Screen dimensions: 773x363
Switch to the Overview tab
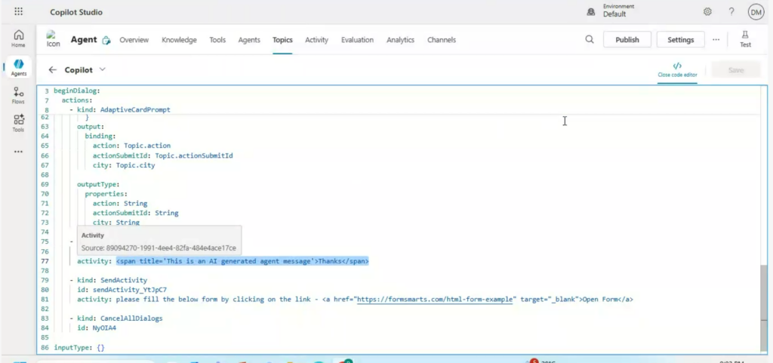click(134, 40)
